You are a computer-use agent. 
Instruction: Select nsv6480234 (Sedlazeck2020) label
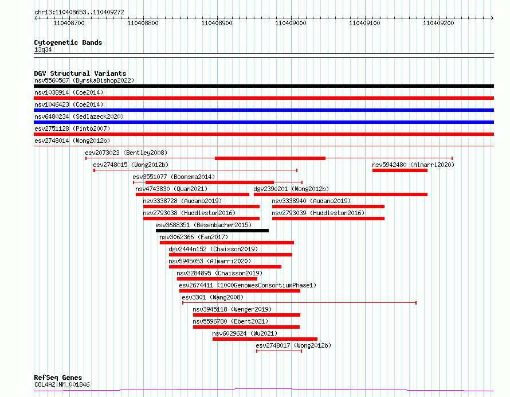[x=79, y=116]
